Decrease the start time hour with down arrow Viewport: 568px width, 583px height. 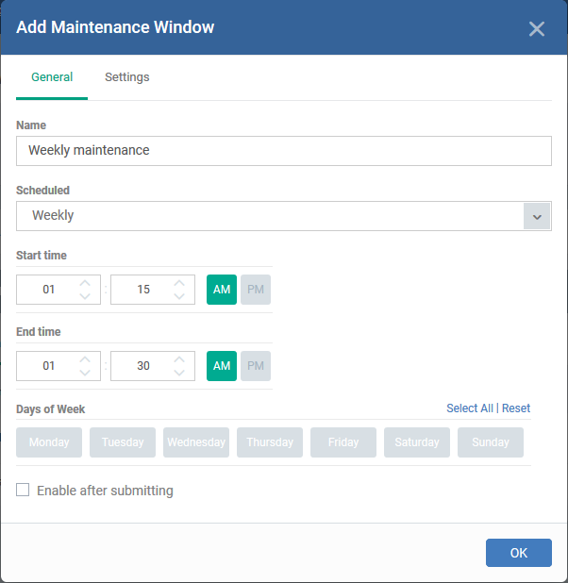(x=85, y=296)
